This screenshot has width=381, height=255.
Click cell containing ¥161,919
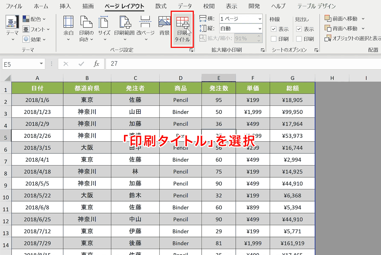(x=292, y=243)
